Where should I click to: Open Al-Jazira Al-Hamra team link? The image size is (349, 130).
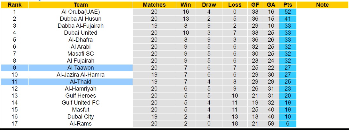[x=81, y=75]
